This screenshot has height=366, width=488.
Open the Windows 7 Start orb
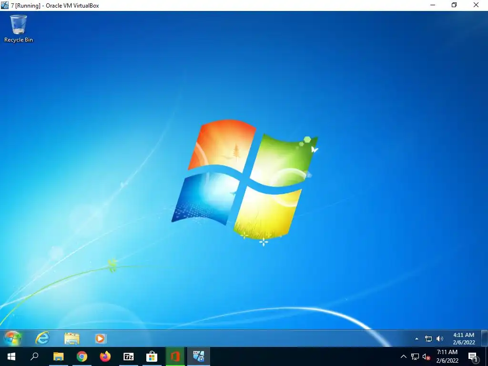coord(13,338)
